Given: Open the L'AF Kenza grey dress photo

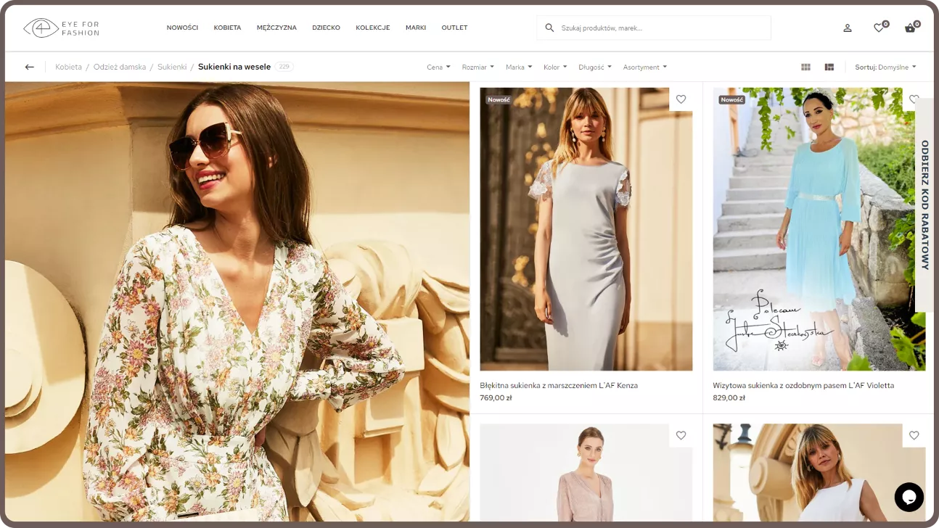Looking at the screenshot, I should [x=586, y=229].
